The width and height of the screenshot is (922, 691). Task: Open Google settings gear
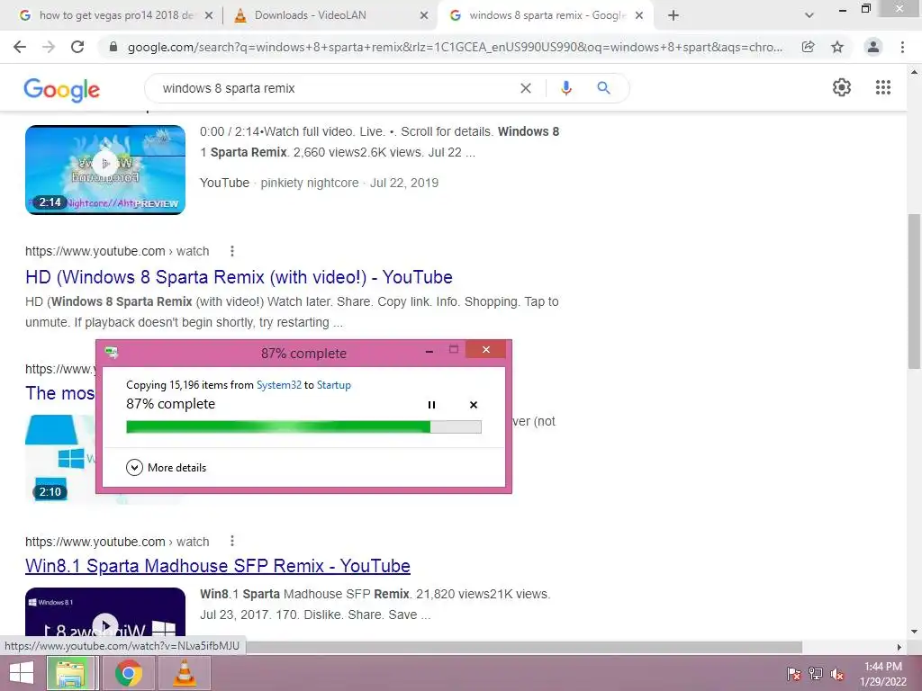(842, 87)
